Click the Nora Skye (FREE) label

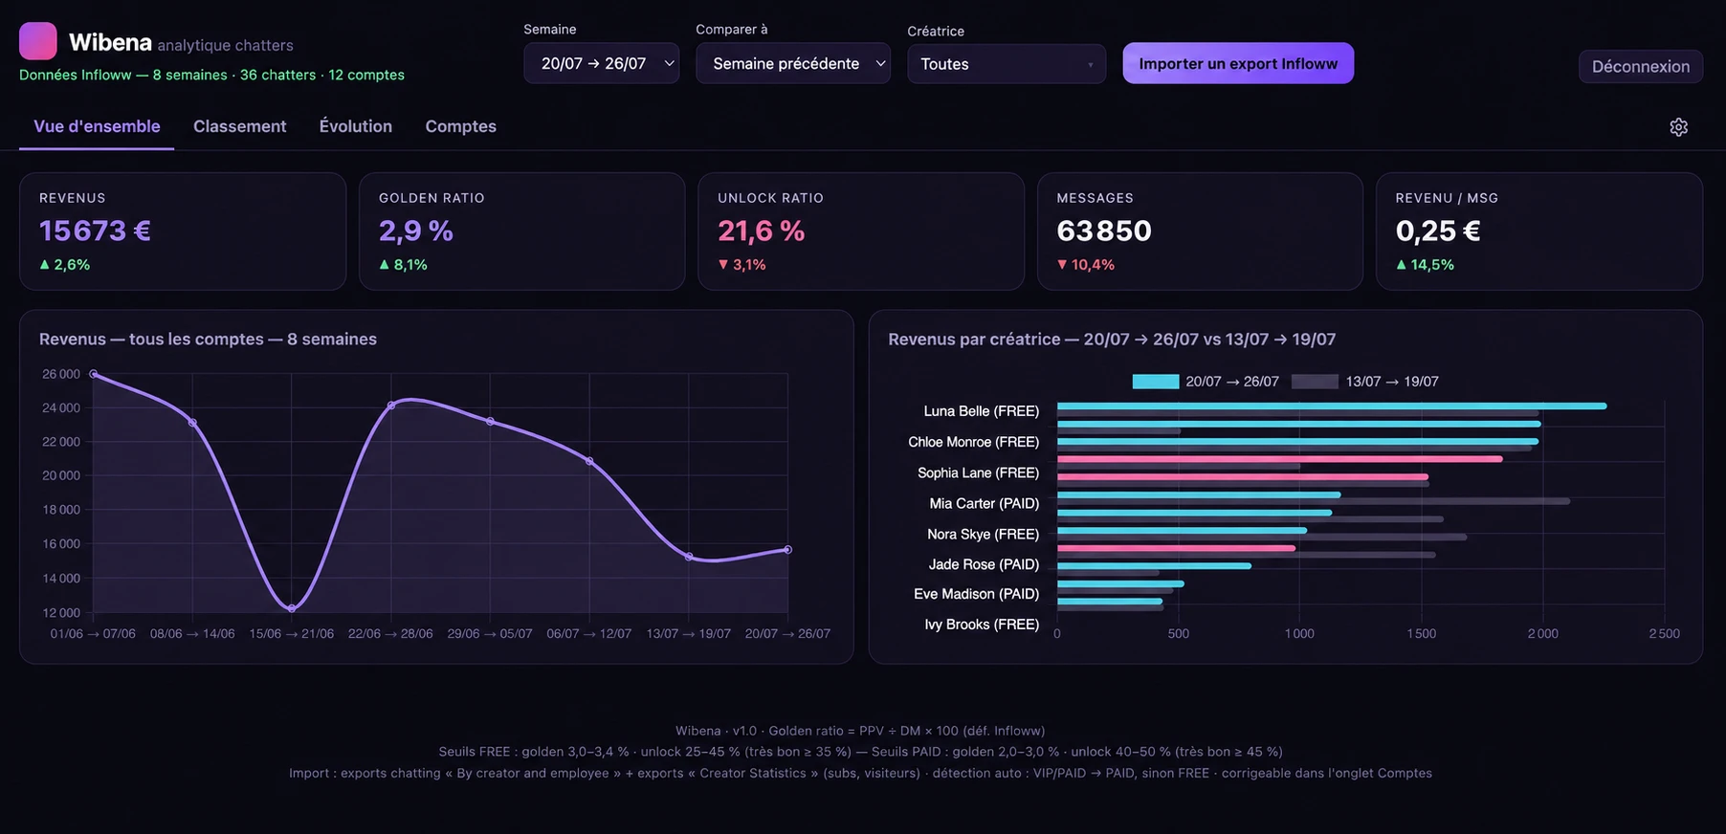click(983, 534)
